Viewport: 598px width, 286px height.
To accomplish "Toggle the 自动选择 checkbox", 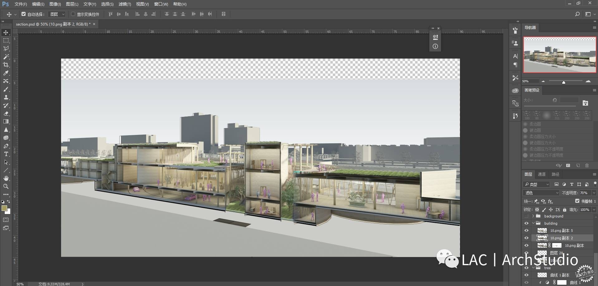I will [x=23, y=14].
